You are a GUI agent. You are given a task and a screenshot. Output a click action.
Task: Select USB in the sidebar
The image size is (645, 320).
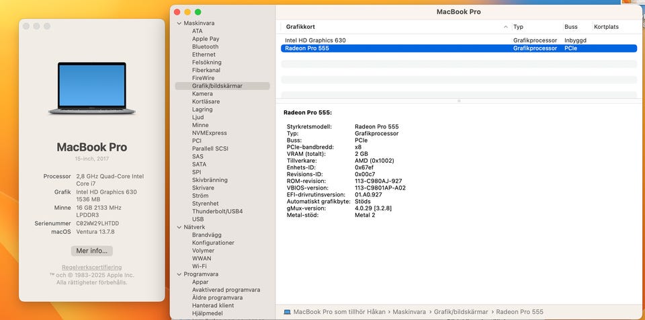tap(198, 219)
